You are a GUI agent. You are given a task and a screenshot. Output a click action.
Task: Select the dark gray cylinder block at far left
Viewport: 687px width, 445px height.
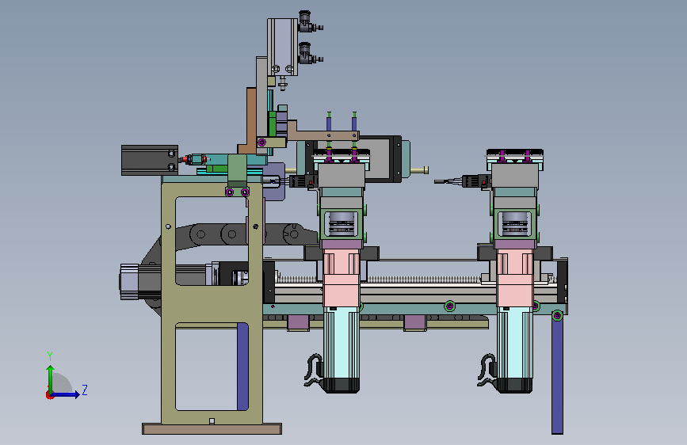(x=150, y=160)
